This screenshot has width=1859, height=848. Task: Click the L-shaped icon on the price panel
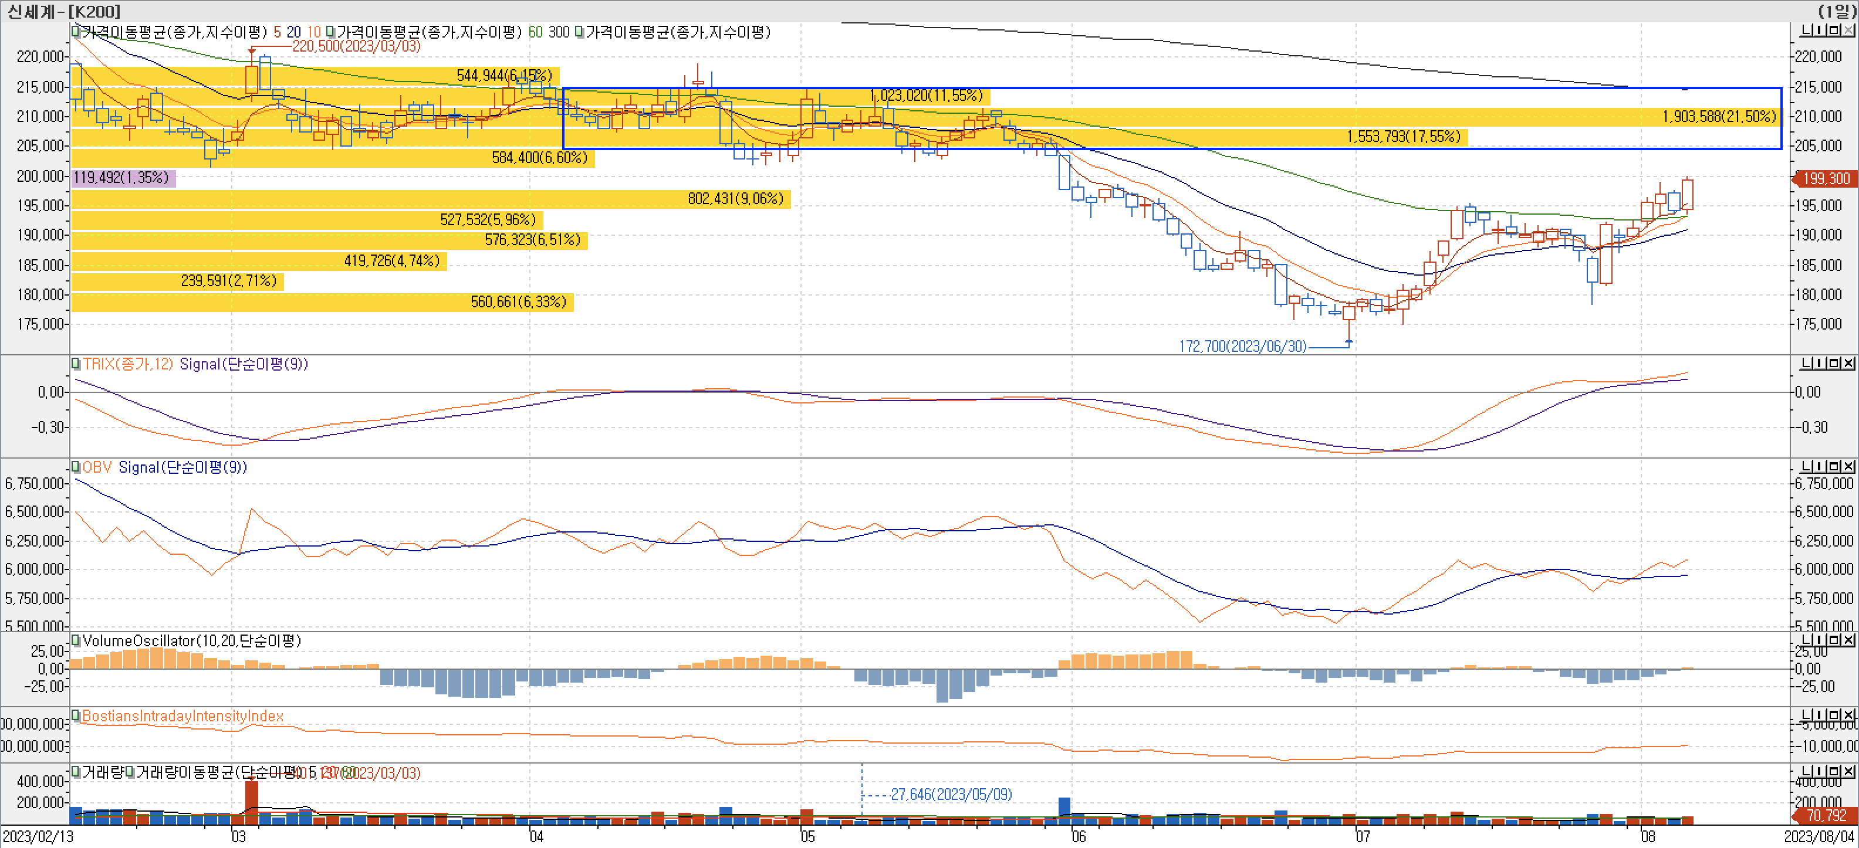click(x=1806, y=30)
